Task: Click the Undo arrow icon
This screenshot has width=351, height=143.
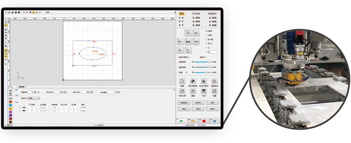Action: (24, 12)
